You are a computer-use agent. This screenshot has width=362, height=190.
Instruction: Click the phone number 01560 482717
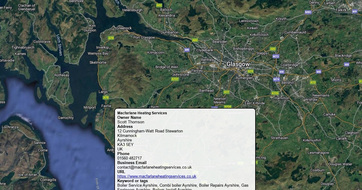click(129, 158)
